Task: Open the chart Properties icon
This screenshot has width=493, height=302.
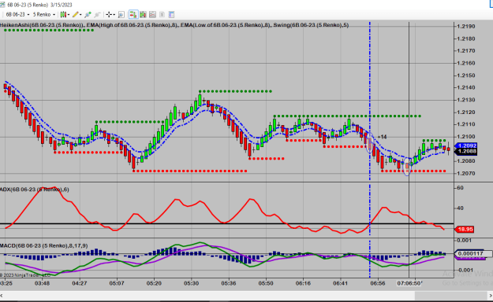Action: coord(171,14)
